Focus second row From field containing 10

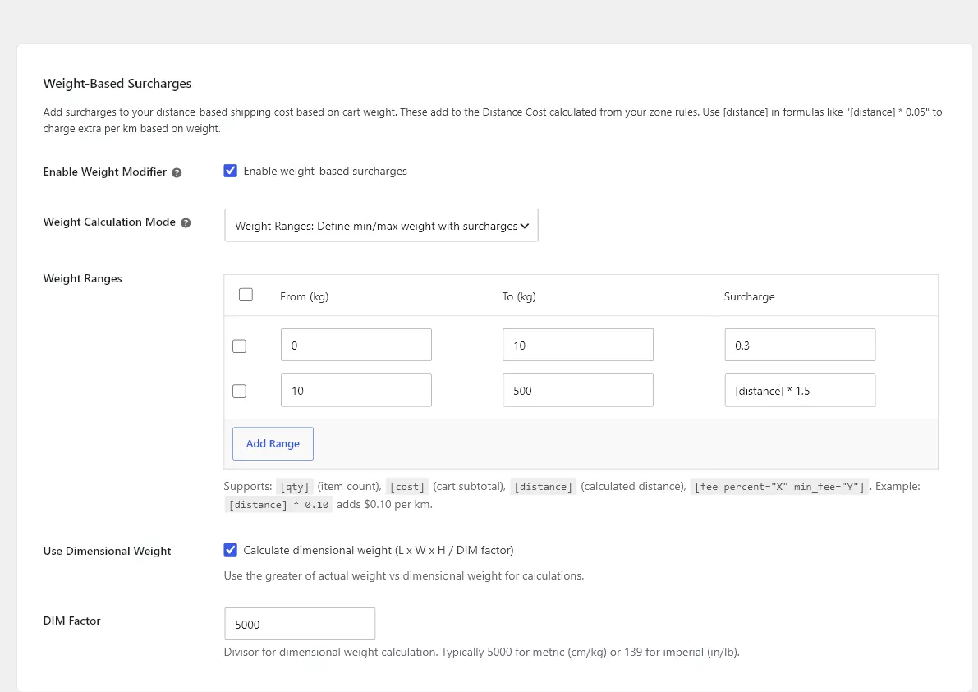(356, 390)
